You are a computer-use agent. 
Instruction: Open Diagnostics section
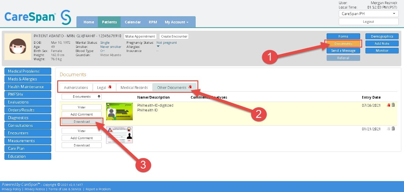point(28,118)
